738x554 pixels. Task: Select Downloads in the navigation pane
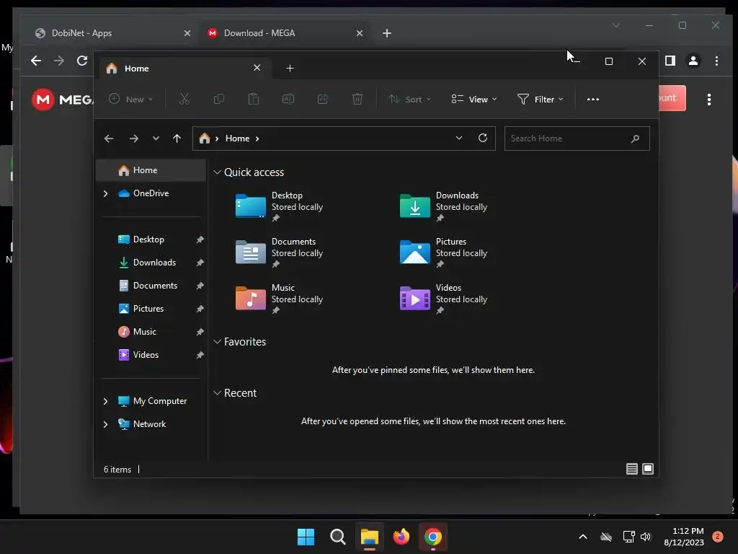click(151, 263)
